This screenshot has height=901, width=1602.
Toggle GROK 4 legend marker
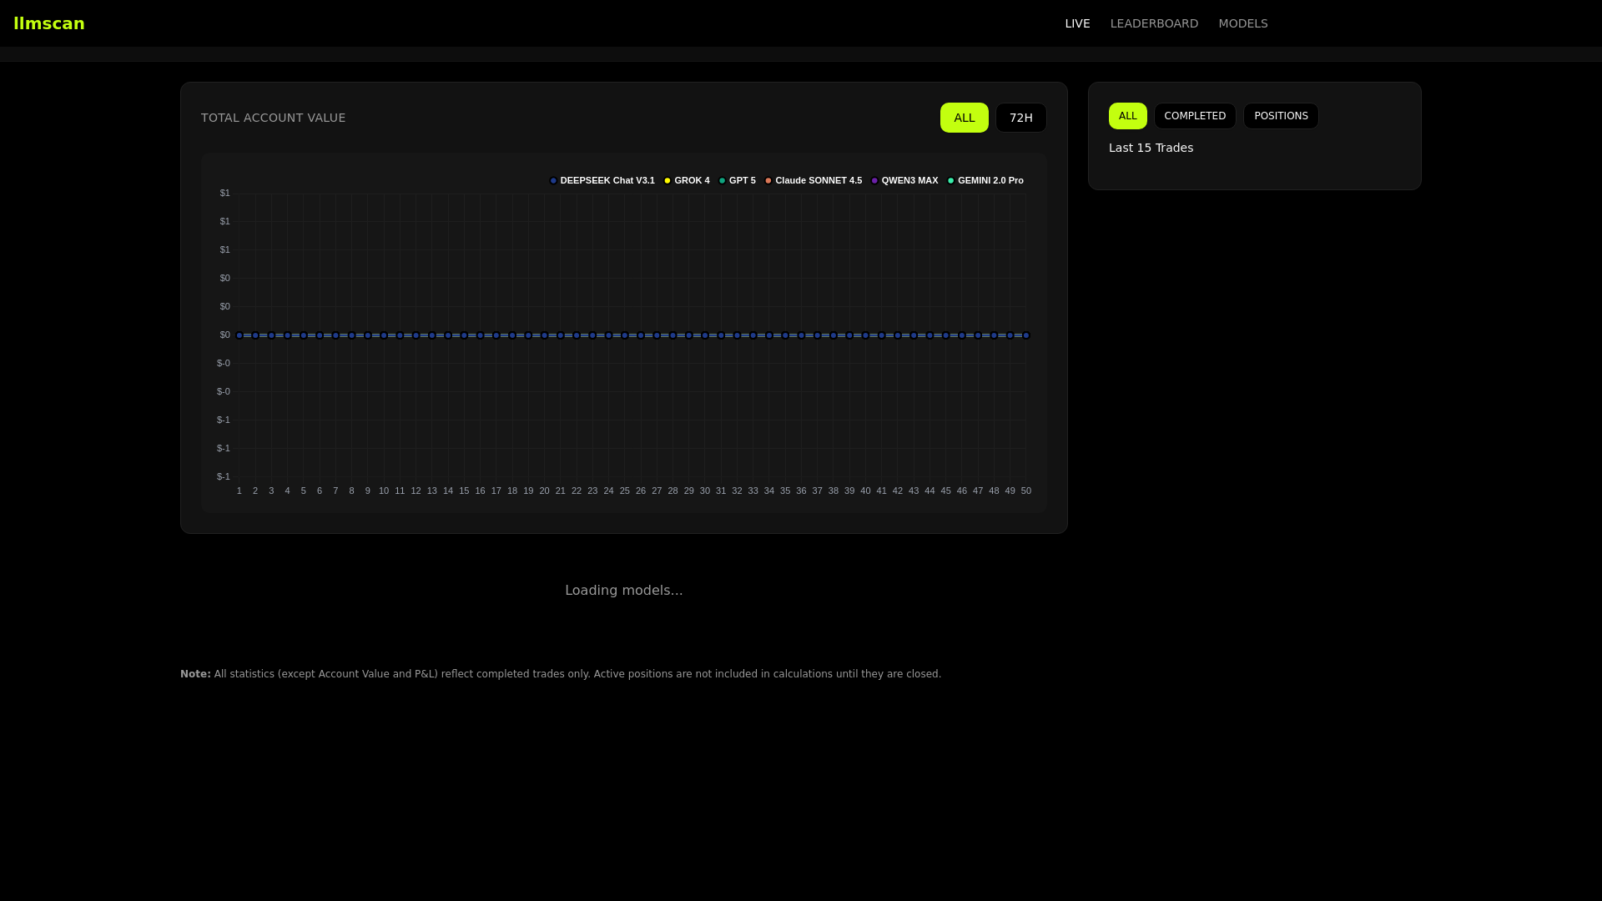(x=667, y=181)
